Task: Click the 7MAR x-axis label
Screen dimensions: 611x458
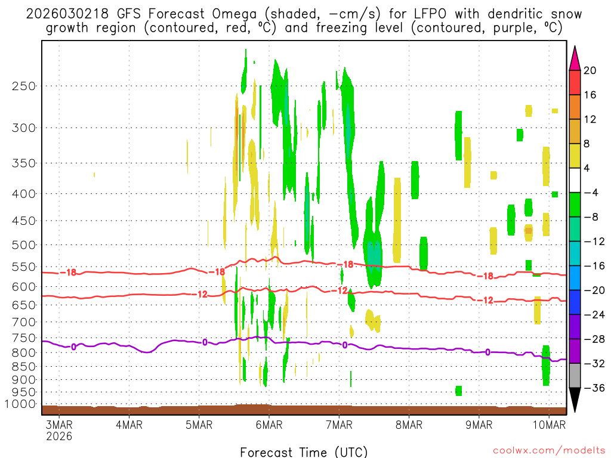Action: [x=339, y=425]
